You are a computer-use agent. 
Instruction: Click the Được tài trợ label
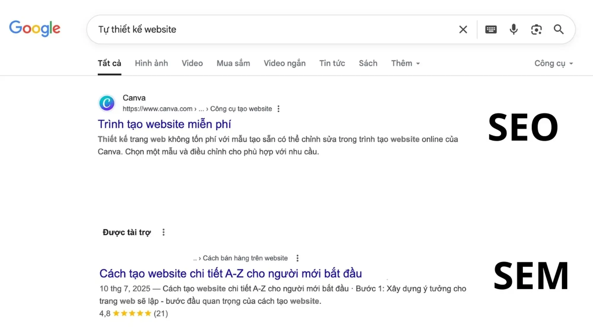tap(127, 232)
